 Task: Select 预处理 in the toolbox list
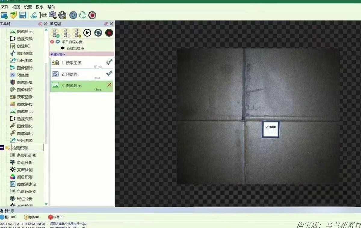19,75
